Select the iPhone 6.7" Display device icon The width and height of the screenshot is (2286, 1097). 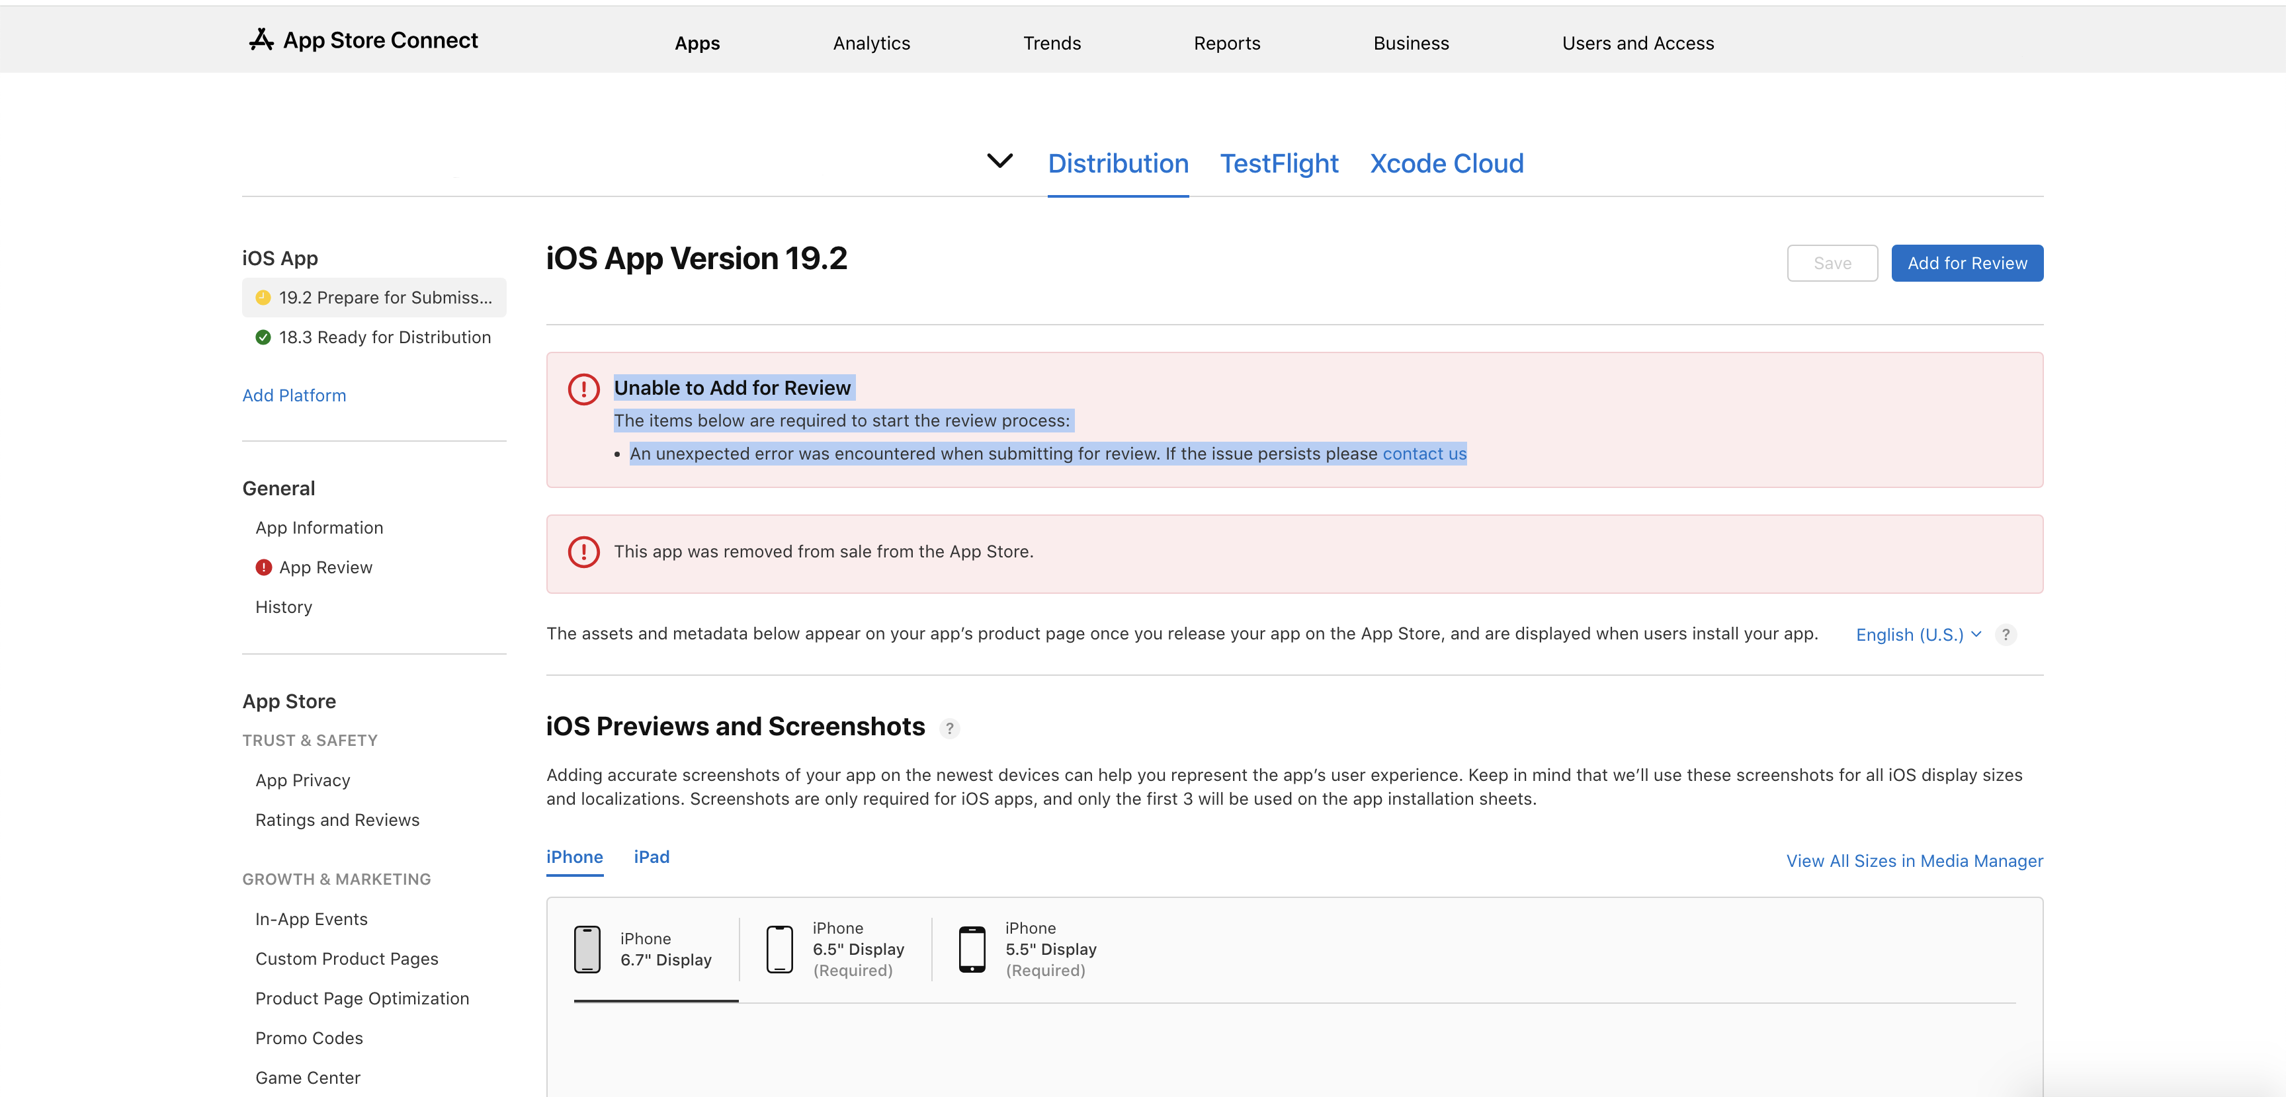587,949
